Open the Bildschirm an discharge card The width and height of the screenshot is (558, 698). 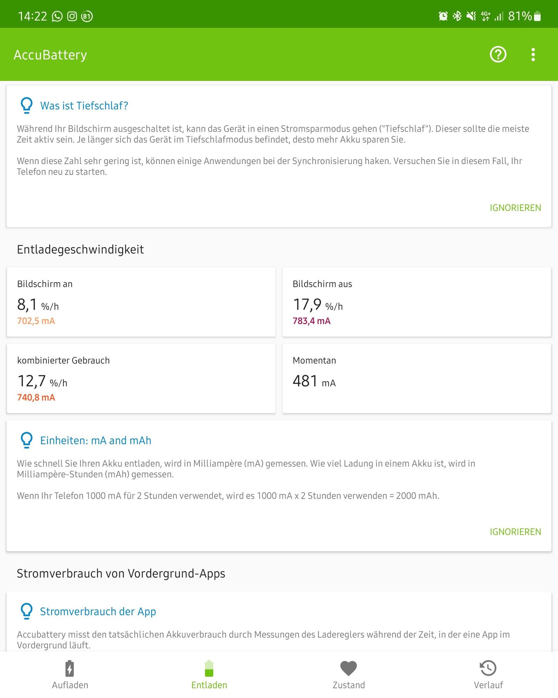(x=141, y=302)
